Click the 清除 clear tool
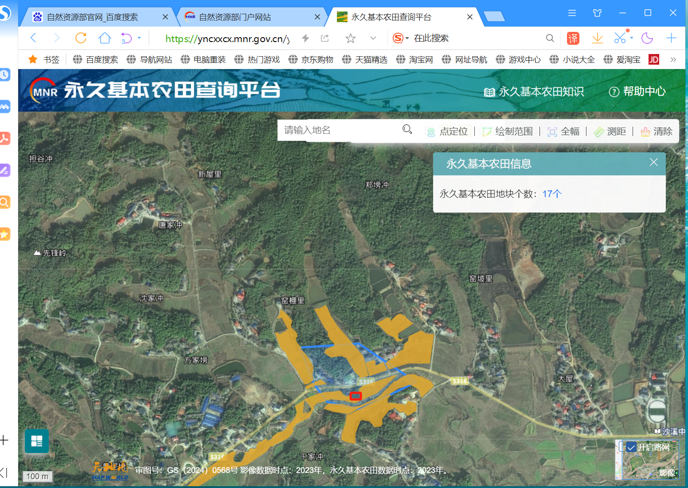Image resolution: width=688 pixels, height=488 pixels. pyautogui.click(x=657, y=132)
